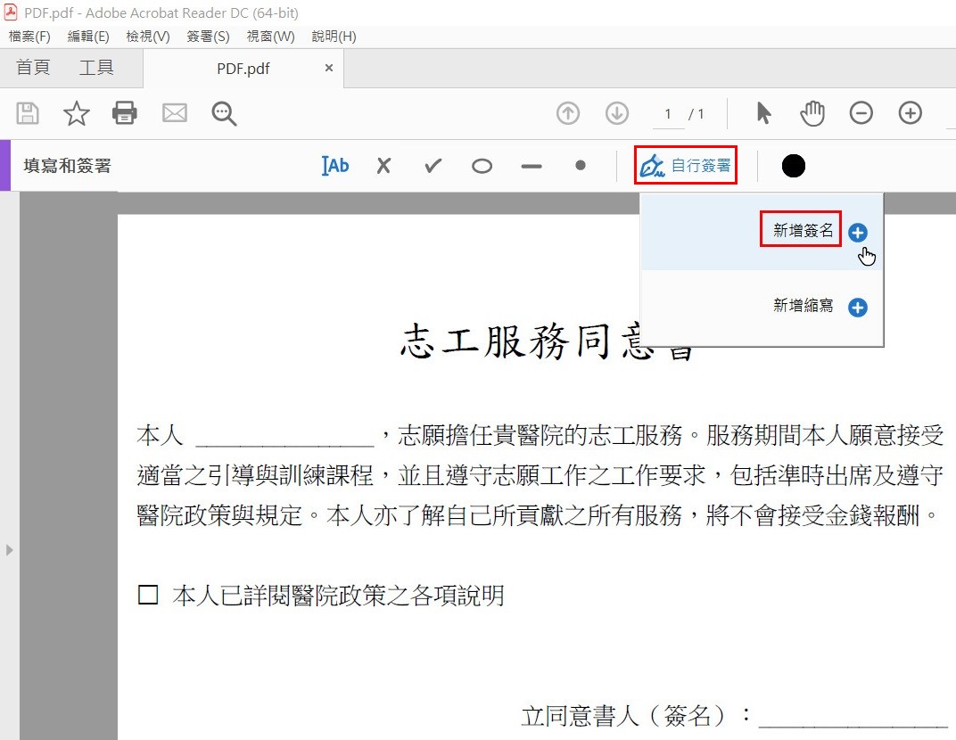Image resolution: width=956 pixels, height=740 pixels.
Task: Select the hand pan tool
Action: (x=812, y=113)
